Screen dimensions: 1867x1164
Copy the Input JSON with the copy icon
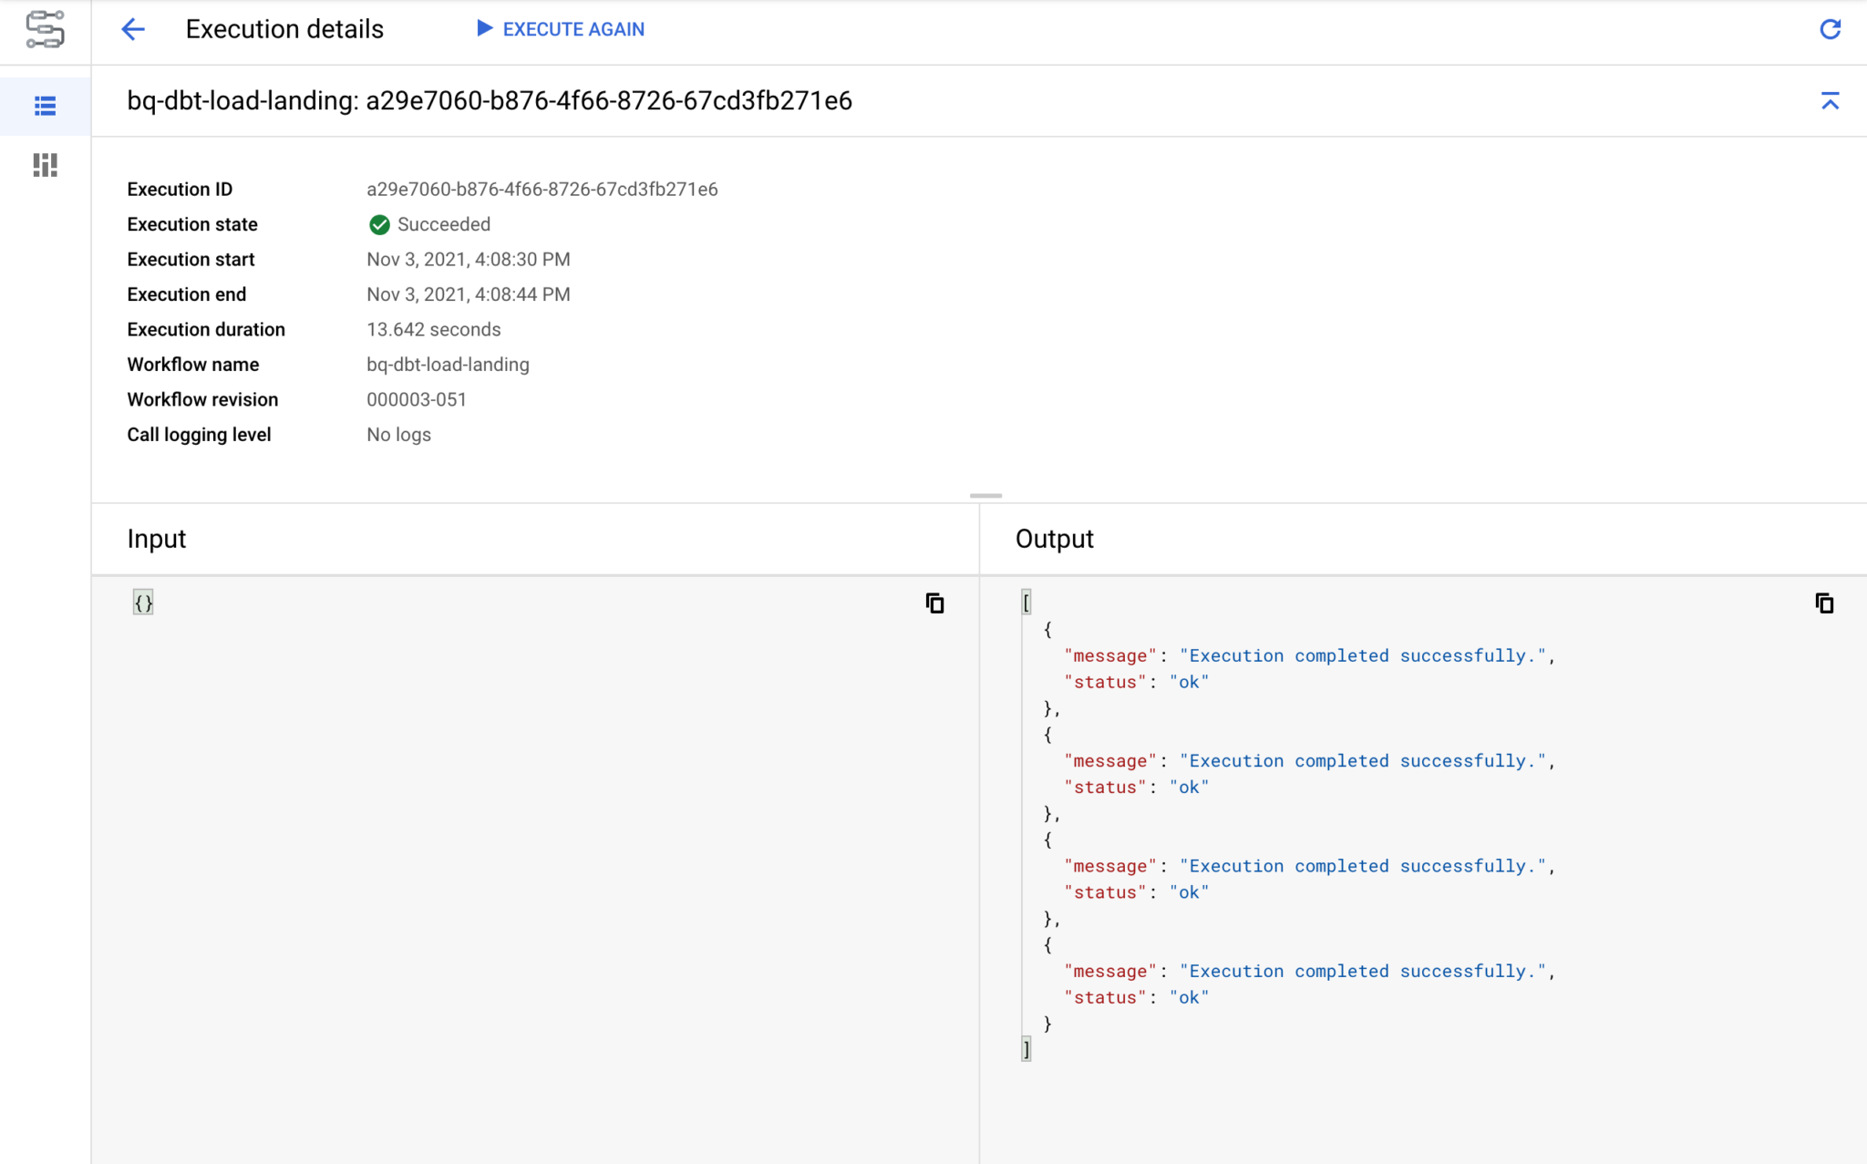coord(935,603)
